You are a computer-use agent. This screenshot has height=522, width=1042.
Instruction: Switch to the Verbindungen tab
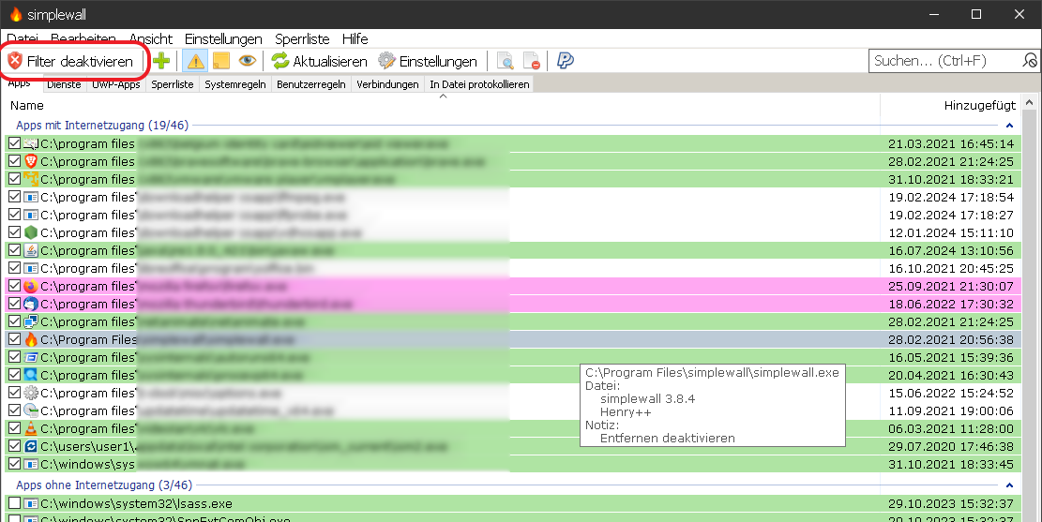pos(387,84)
